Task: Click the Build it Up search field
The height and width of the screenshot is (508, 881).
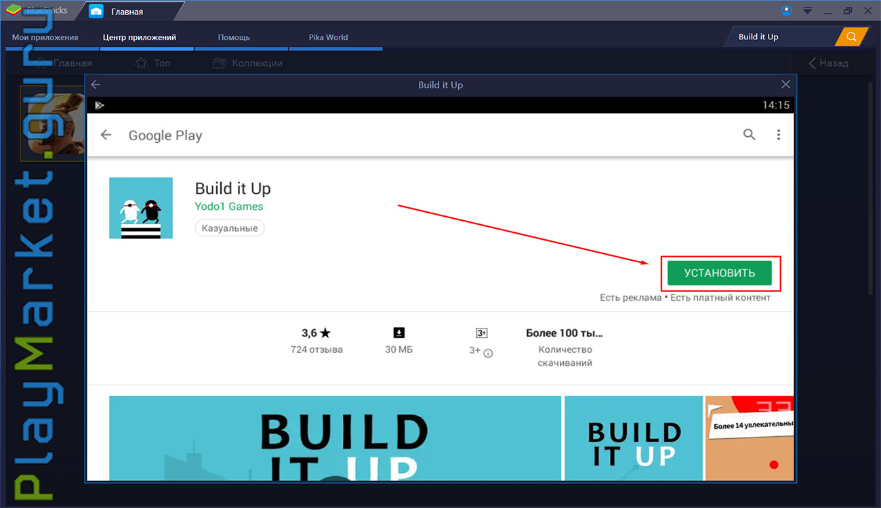Action: [x=783, y=37]
